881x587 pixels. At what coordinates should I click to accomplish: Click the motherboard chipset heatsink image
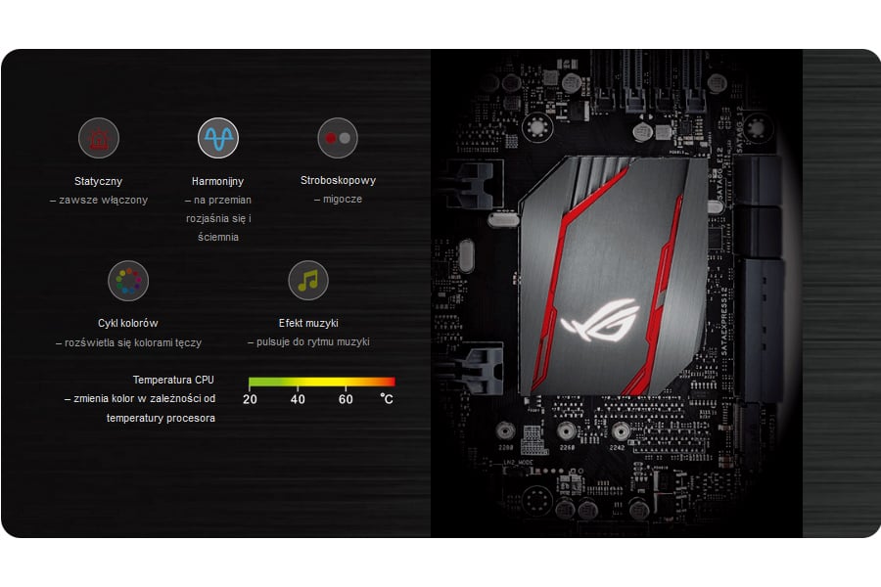click(613, 275)
